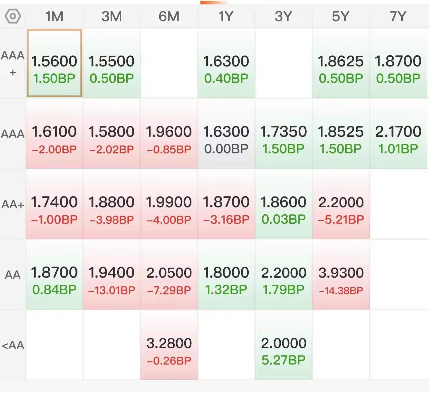Screen dimensions: 429x393
Task: Open the <AA 3Y cell 2.0000
Action: coord(284,345)
